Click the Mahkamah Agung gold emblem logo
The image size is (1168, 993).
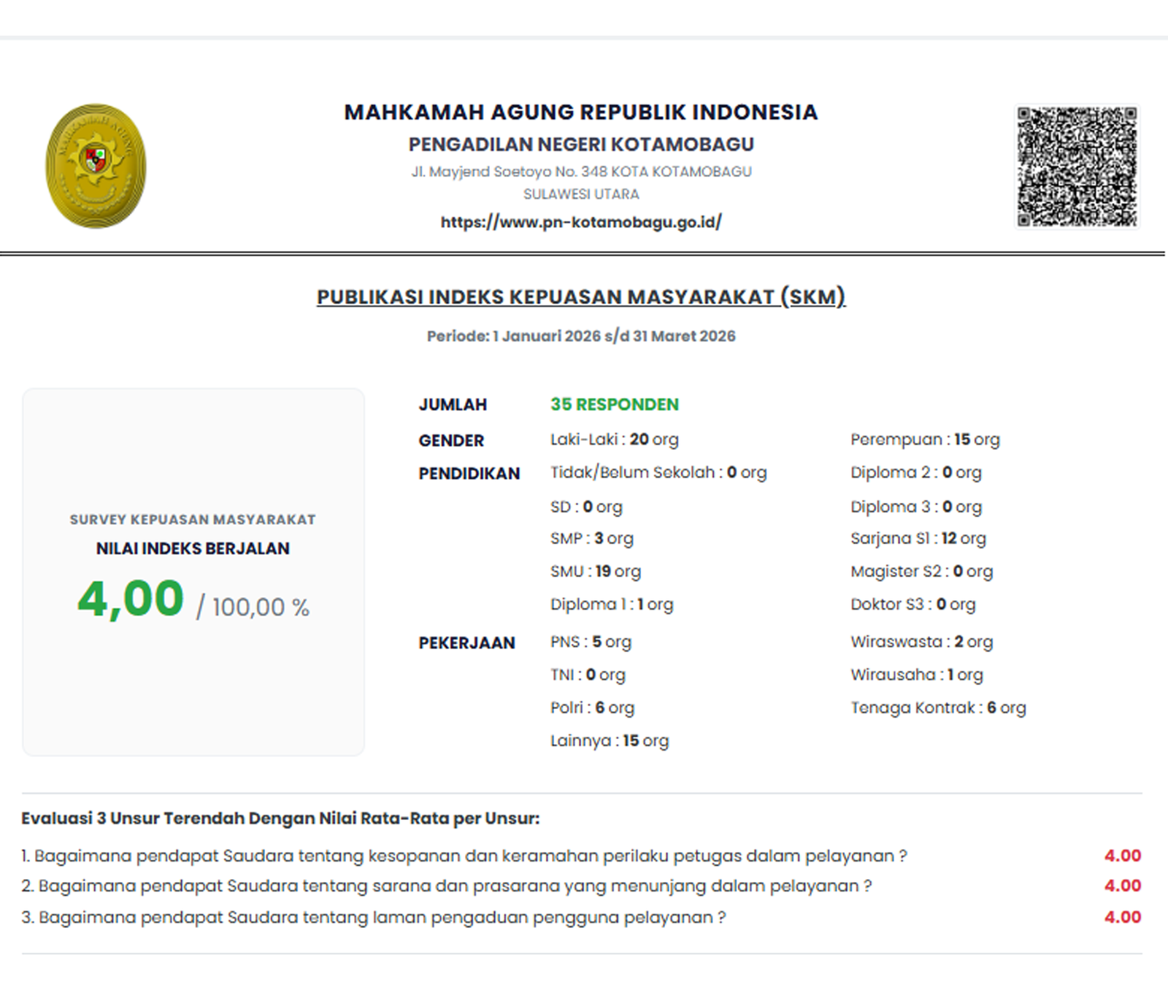point(96,166)
